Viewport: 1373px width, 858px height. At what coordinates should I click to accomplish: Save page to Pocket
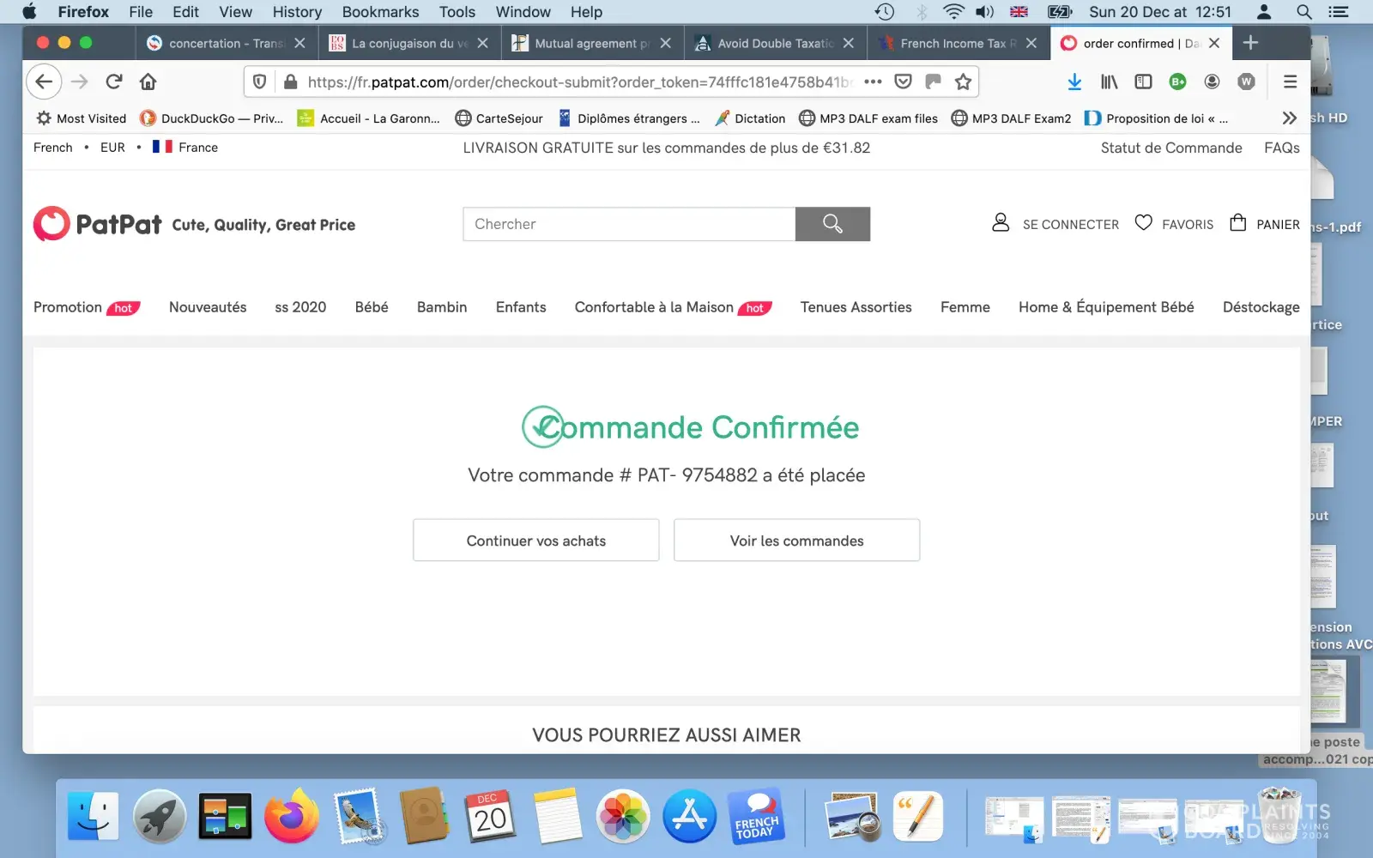pos(903,82)
